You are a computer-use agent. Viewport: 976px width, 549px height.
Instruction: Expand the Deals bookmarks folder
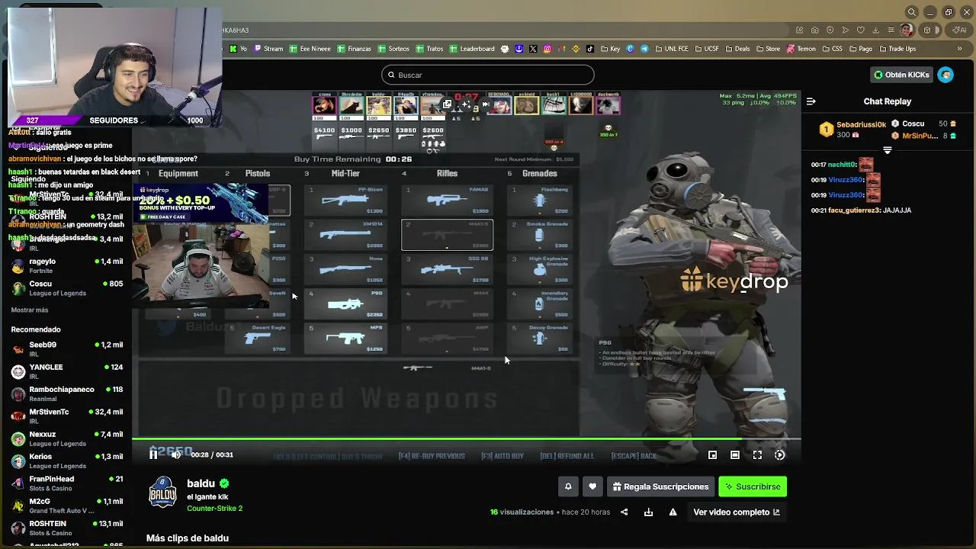[737, 49]
